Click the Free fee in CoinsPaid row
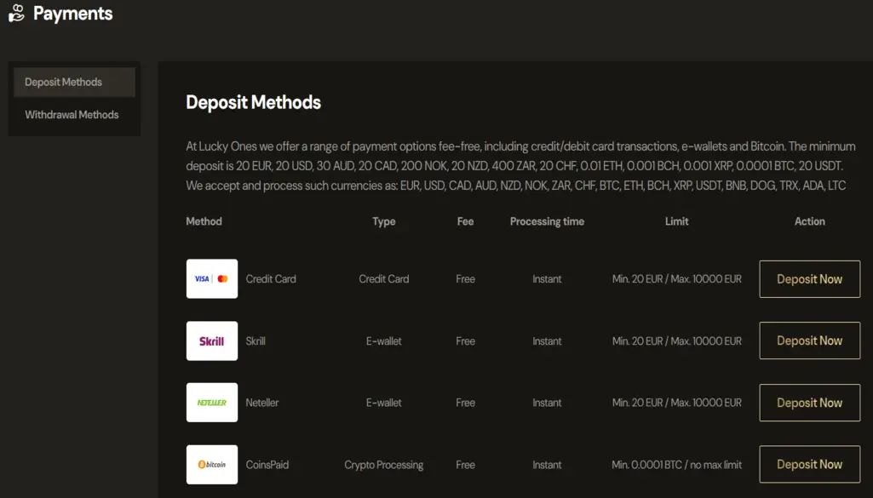Screen dimensions: 873x498 coord(465,465)
